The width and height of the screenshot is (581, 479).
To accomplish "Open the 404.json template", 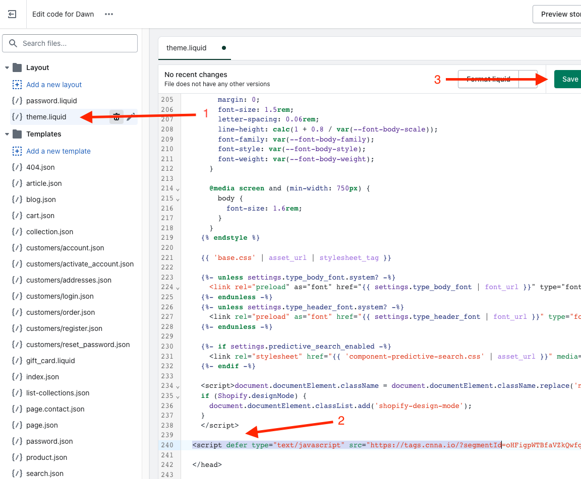I will tap(40, 167).
